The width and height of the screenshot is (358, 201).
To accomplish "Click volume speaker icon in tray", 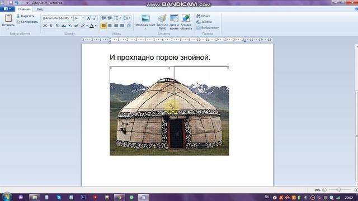I will coord(306,198).
